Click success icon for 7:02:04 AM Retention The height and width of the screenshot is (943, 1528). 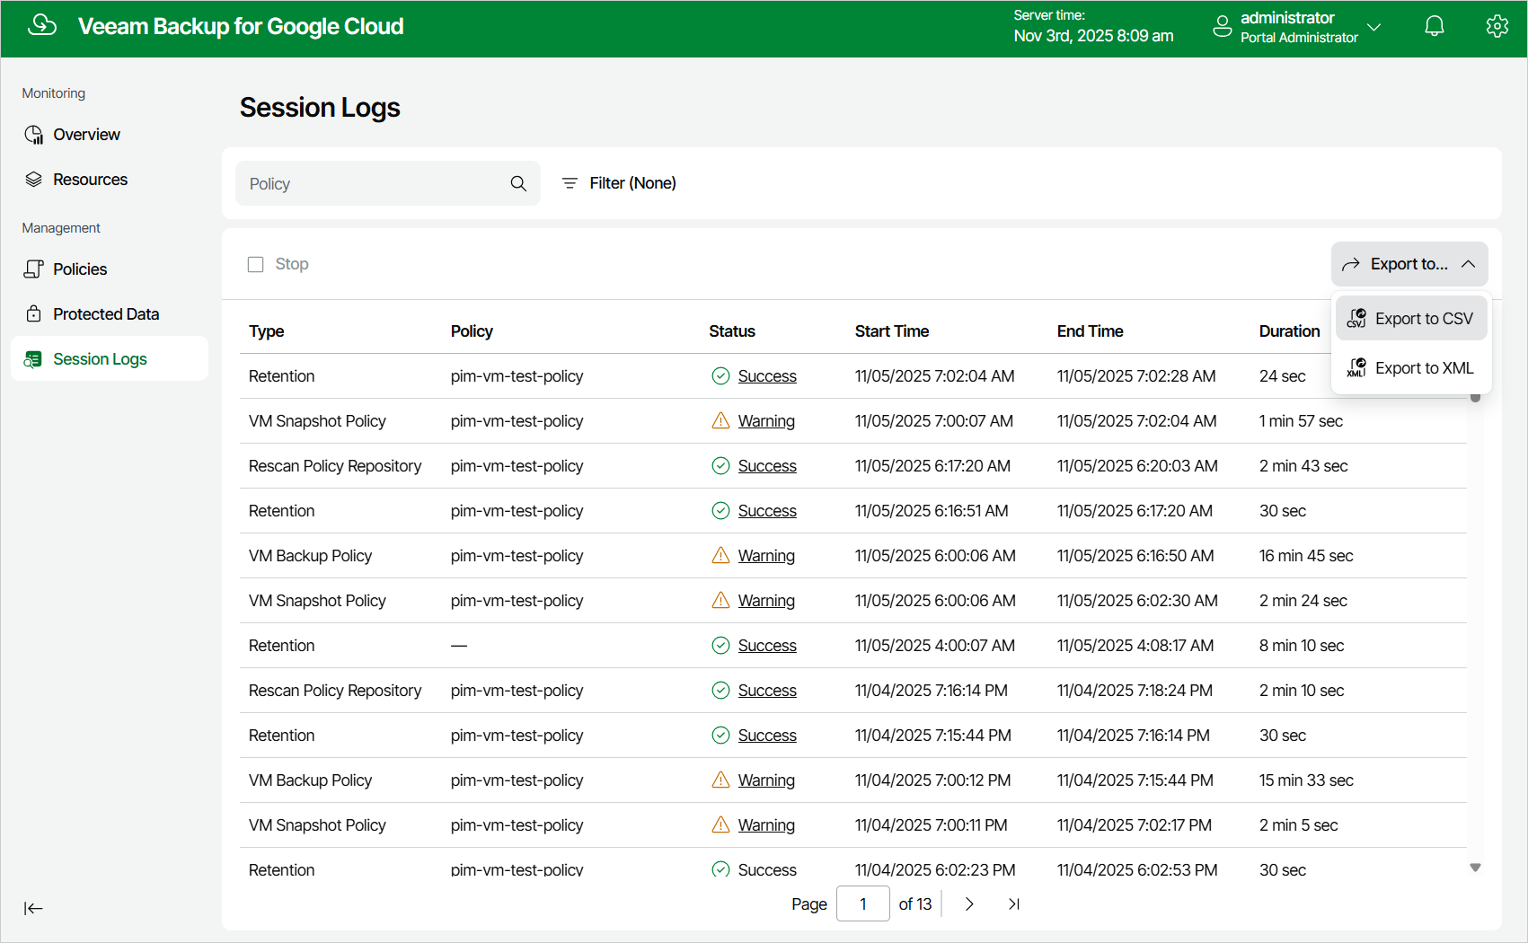click(720, 376)
